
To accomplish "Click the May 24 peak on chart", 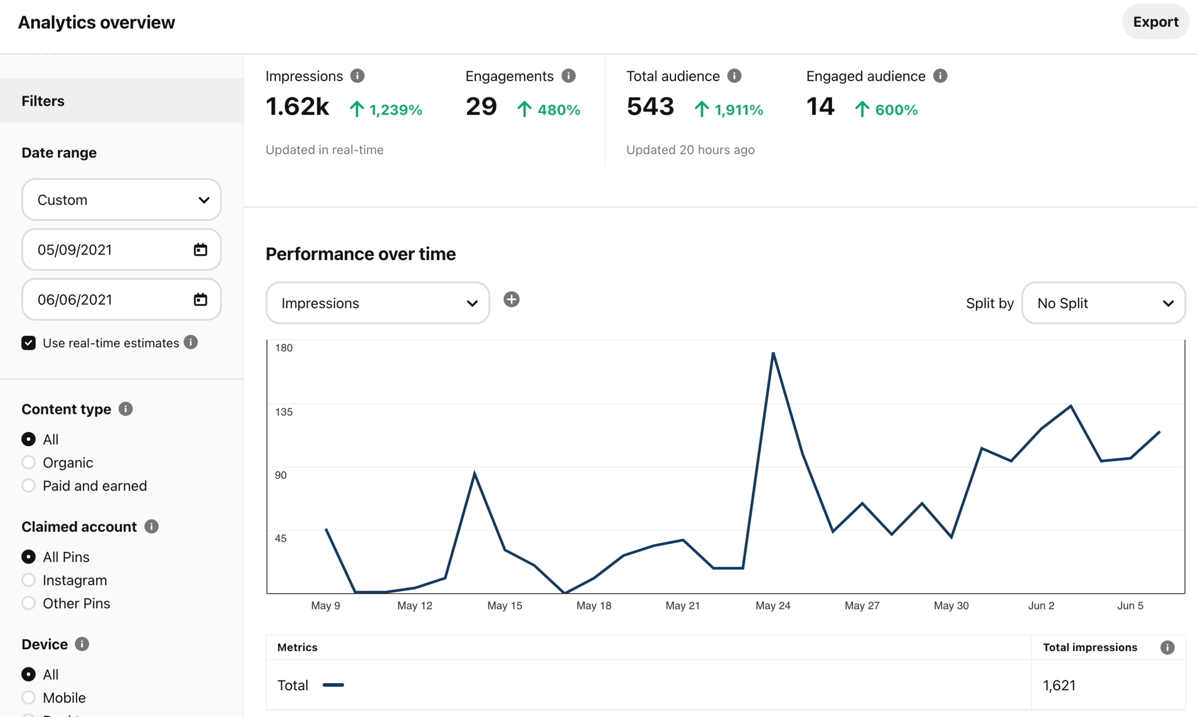I will pyautogui.click(x=773, y=353).
